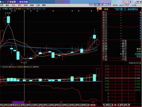
Task: Click the *ST春兰 600854 stock title
Action: [126, 9]
